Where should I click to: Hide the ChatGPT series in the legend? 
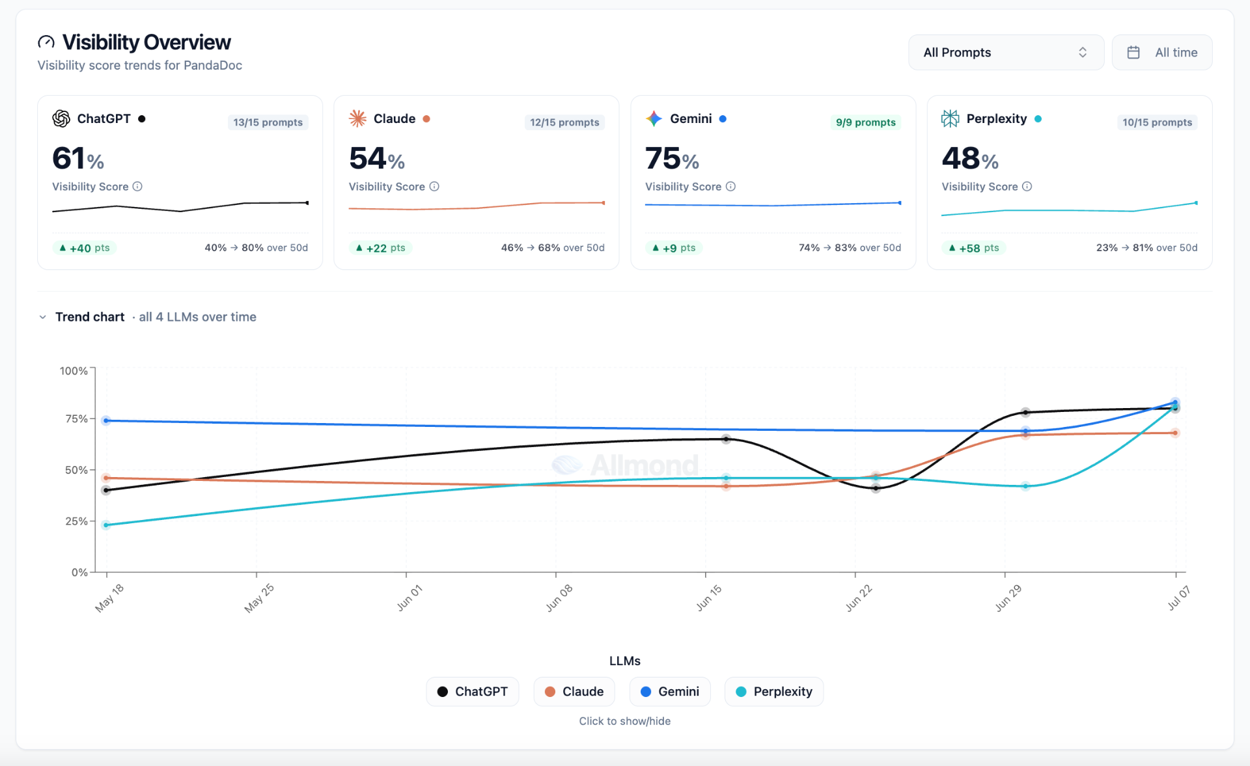coord(473,692)
